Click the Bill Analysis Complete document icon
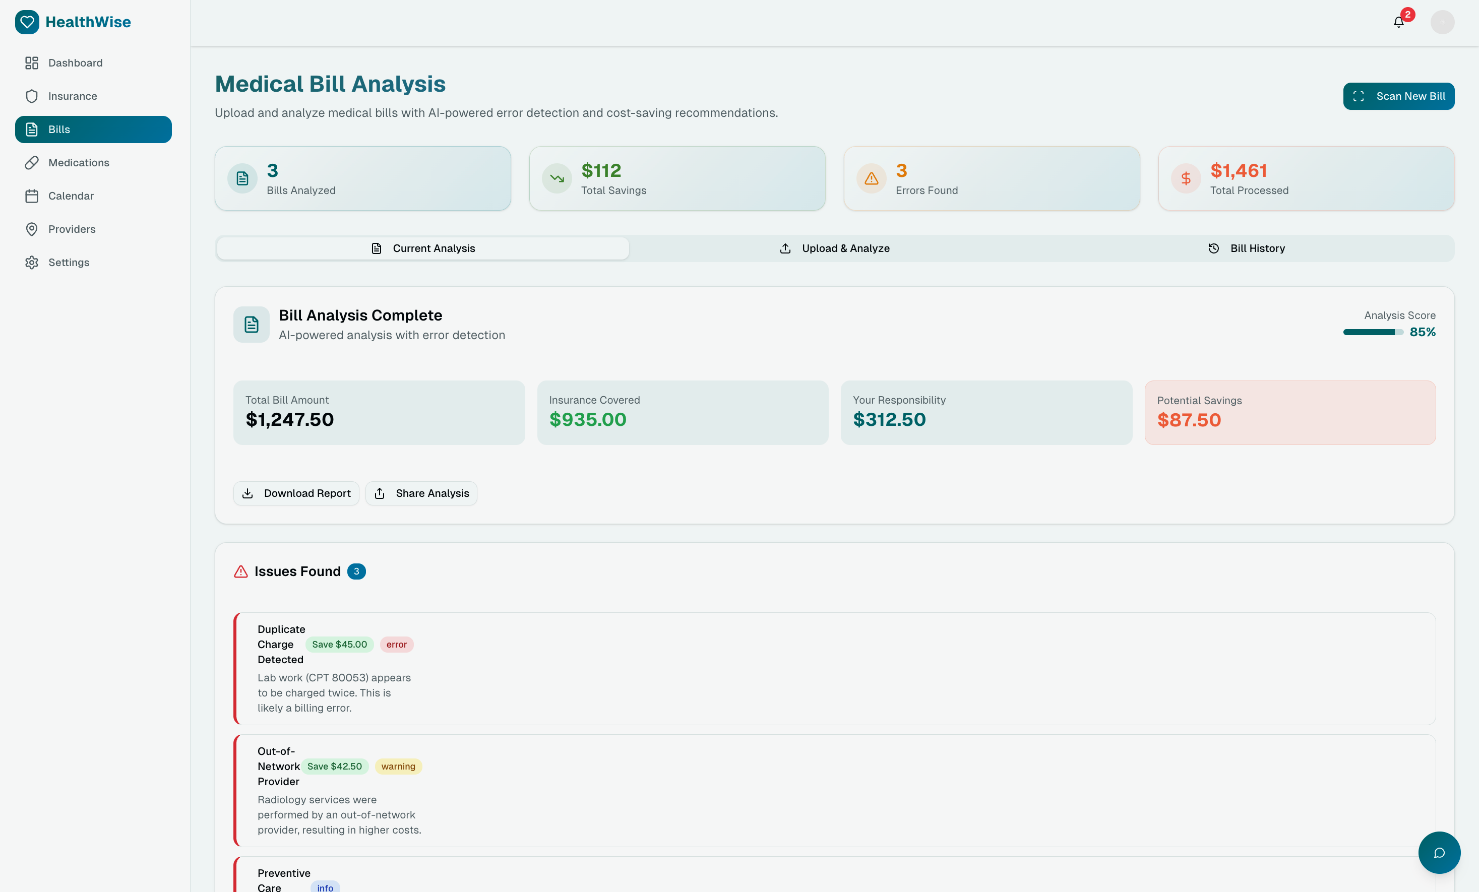This screenshot has height=892, width=1479. pyautogui.click(x=251, y=325)
